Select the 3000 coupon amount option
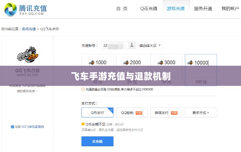Image resolution: width=241 pixels, height=152 pixels. coord(166,70)
